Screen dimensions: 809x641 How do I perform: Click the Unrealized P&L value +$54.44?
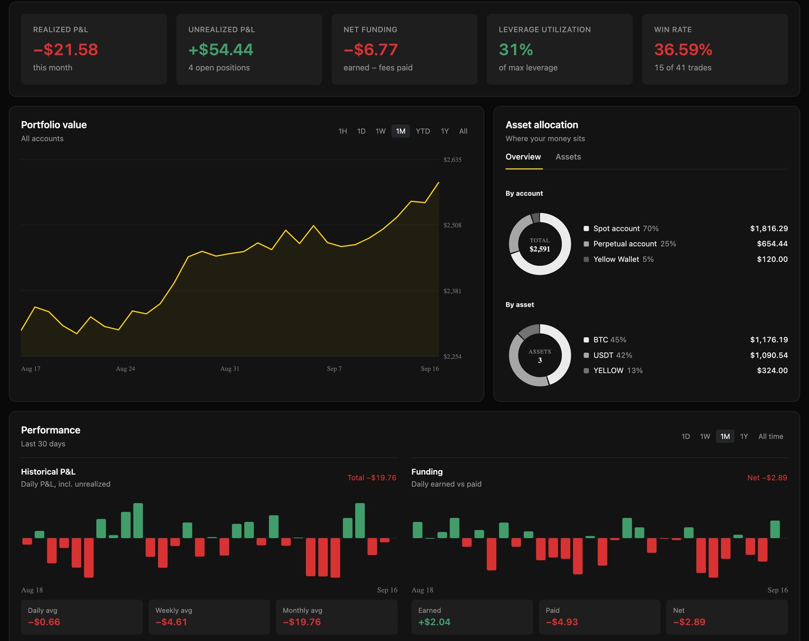[x=221, y=50]
